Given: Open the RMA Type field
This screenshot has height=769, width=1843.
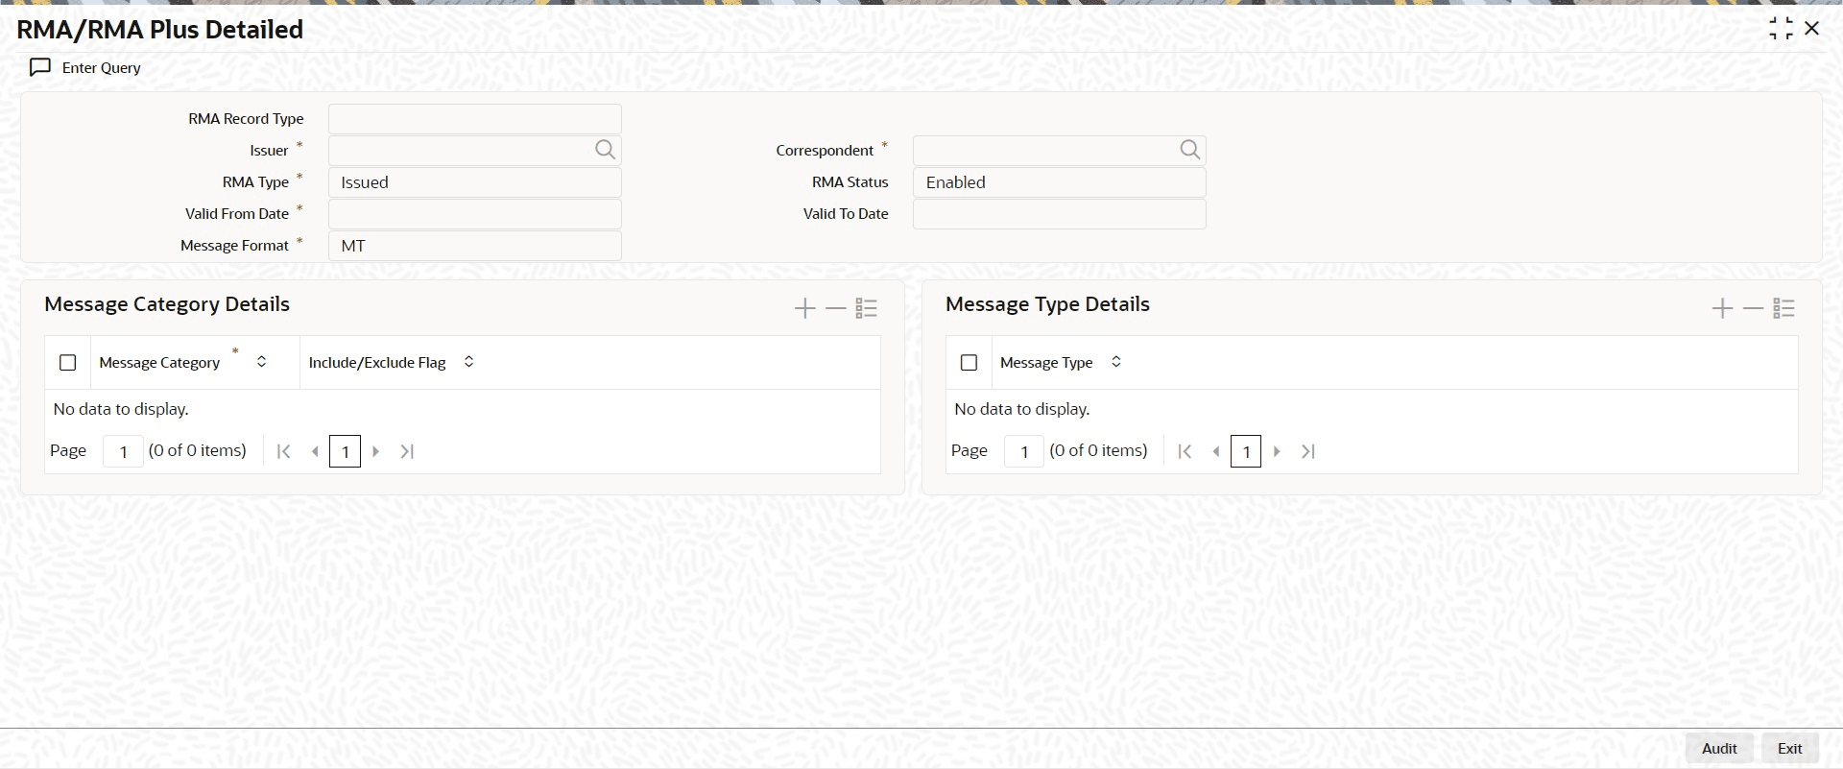Looking at the screenshot, I should click(x=475, y=182).
